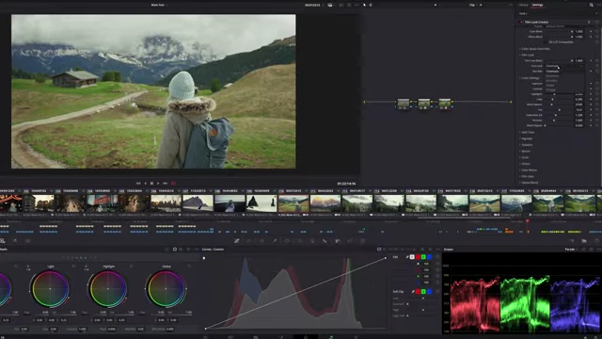Expand the Halation section
The width and height of the screenshot is (602, 339).
point(527,145)
